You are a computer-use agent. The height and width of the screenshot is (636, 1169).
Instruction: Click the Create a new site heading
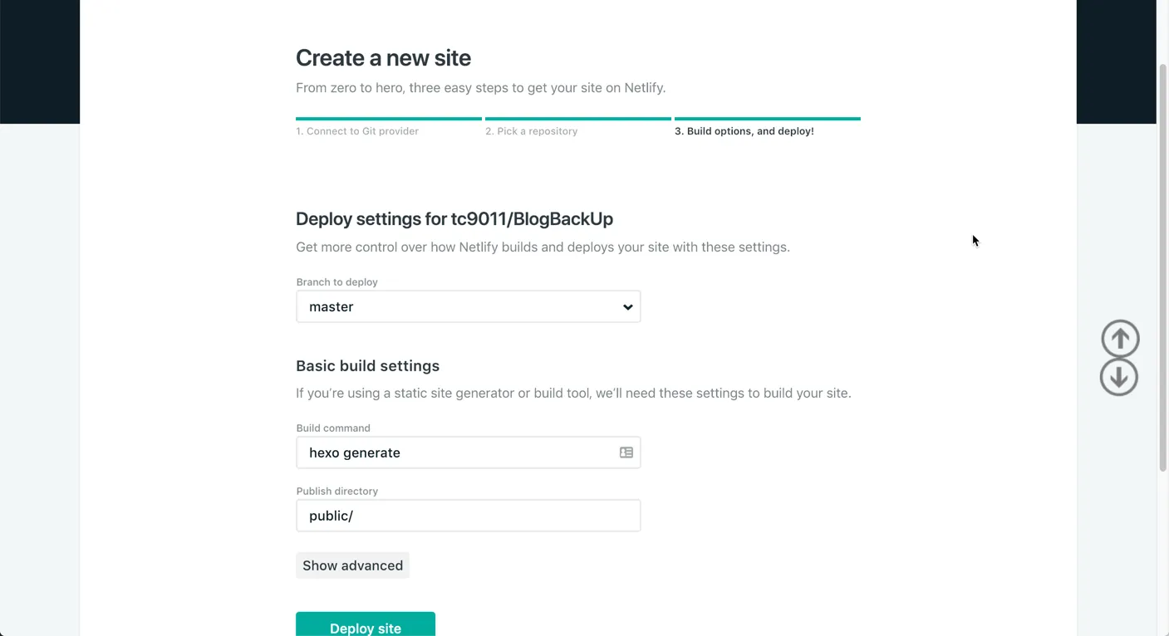[x=383, y=58]
